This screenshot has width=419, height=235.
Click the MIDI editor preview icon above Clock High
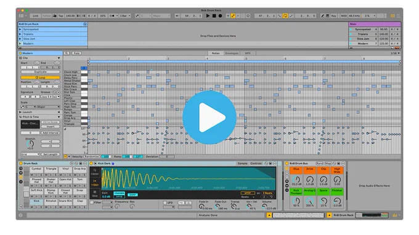(84, 68)
